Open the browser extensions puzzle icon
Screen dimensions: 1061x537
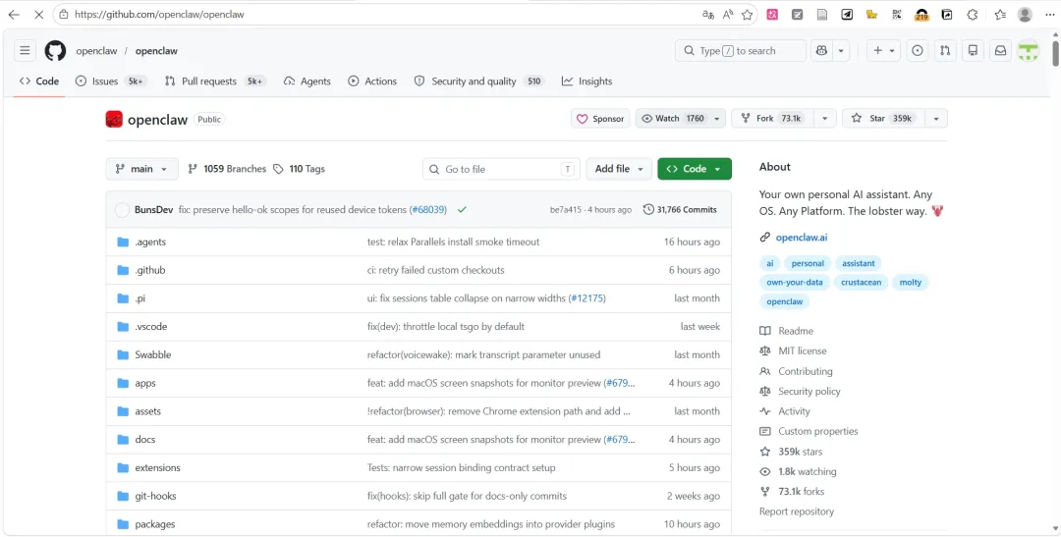[x=973, y=14]
